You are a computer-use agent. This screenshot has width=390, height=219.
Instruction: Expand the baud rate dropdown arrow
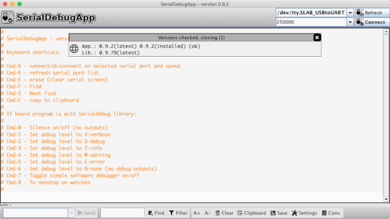pyautogui.click(x=350, y=22)
